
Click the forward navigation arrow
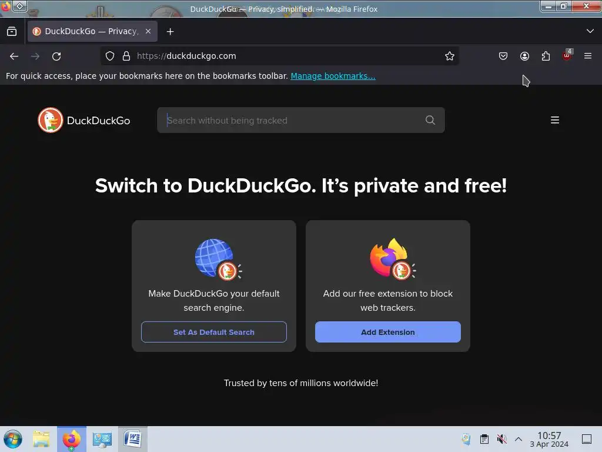[35, 56]
